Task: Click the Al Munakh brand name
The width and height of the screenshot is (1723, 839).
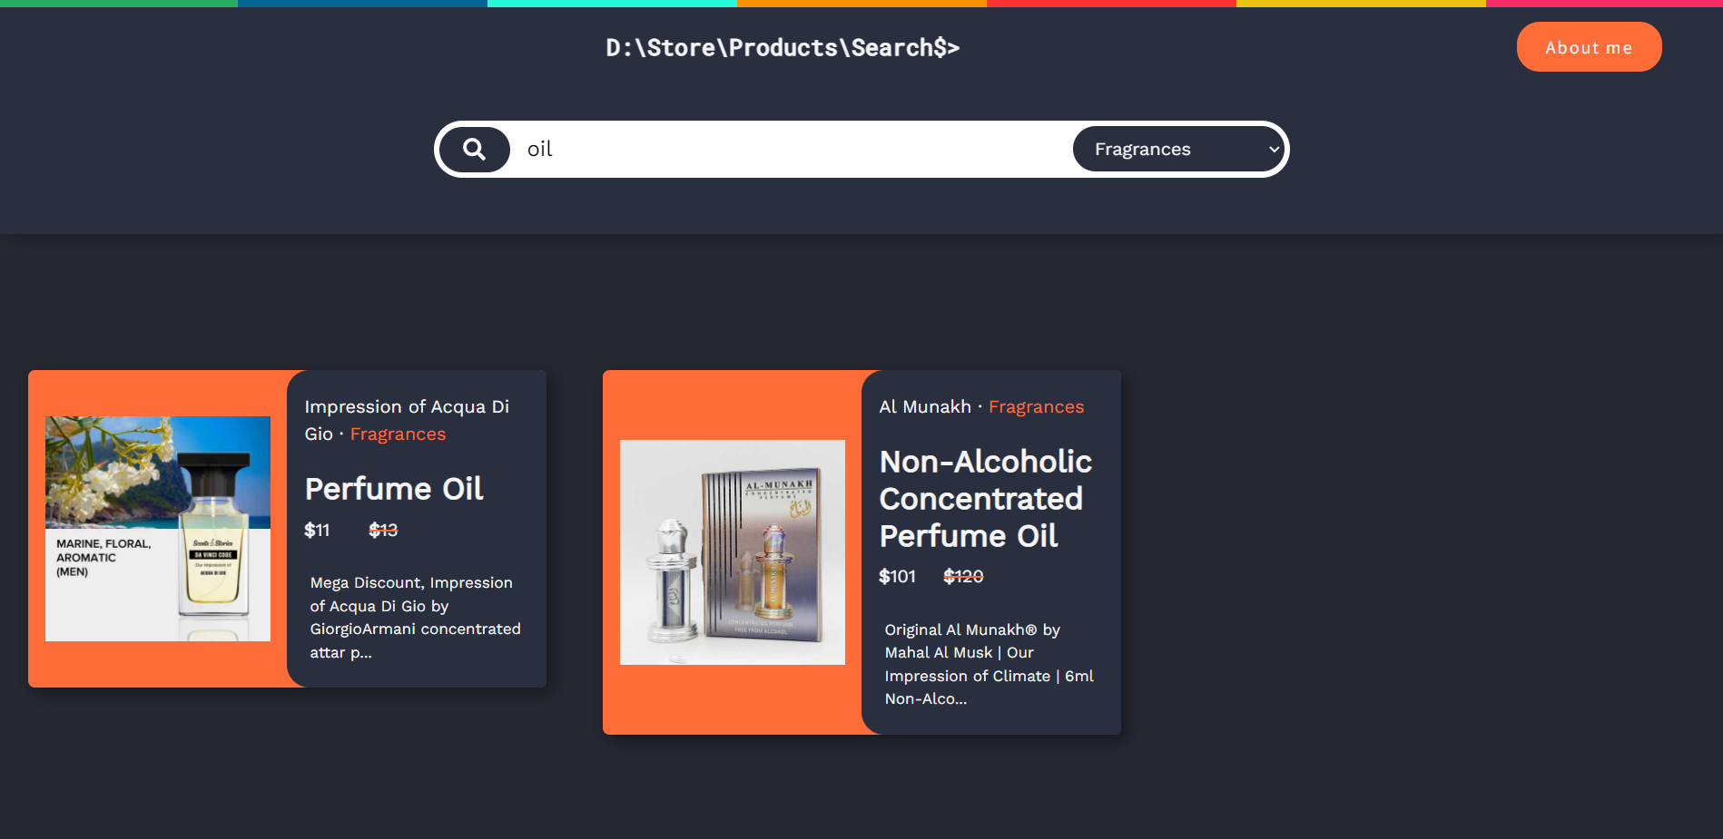Action: pyautogui.click(x=923, y=406)
